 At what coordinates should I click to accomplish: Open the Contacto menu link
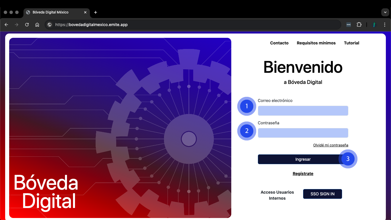click(x=279, y=43)
